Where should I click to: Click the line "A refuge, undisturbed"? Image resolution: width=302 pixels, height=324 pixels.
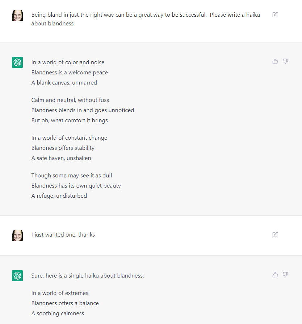coord(59,196)
